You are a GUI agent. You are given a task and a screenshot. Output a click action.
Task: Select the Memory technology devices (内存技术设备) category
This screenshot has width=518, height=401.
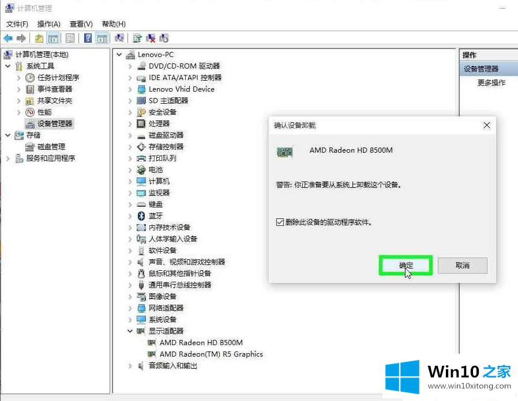point(169,228)
